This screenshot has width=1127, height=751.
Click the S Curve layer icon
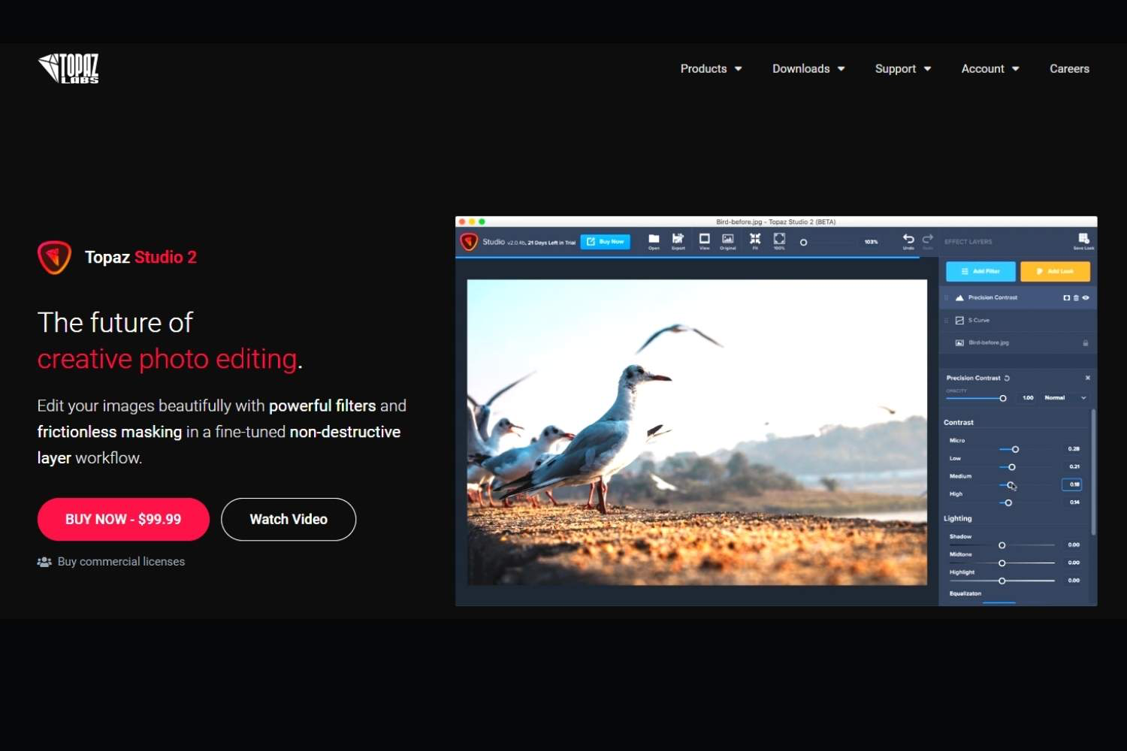[959, 321]
